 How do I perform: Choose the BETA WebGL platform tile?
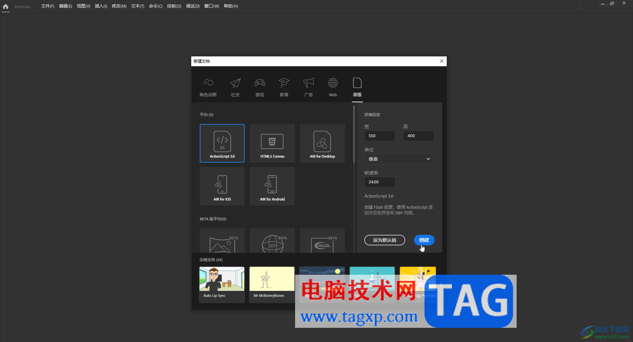click(322, 241)
